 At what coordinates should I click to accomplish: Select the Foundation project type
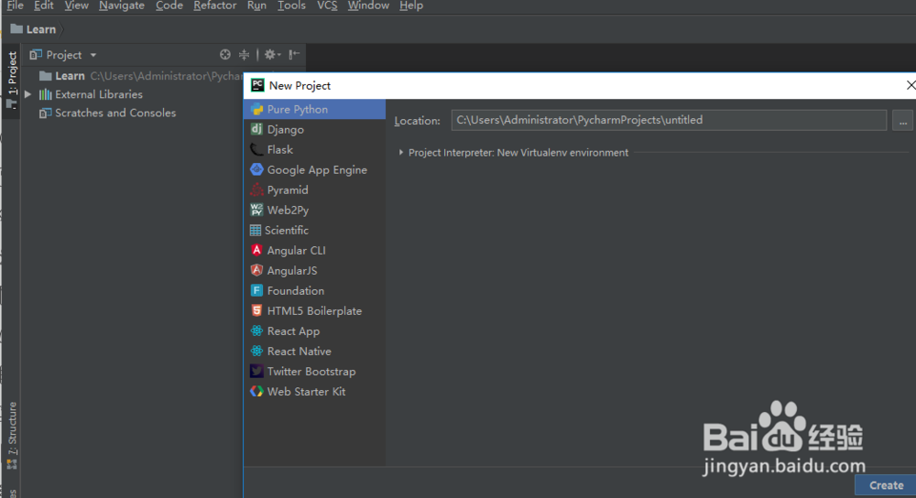(314, 291)
